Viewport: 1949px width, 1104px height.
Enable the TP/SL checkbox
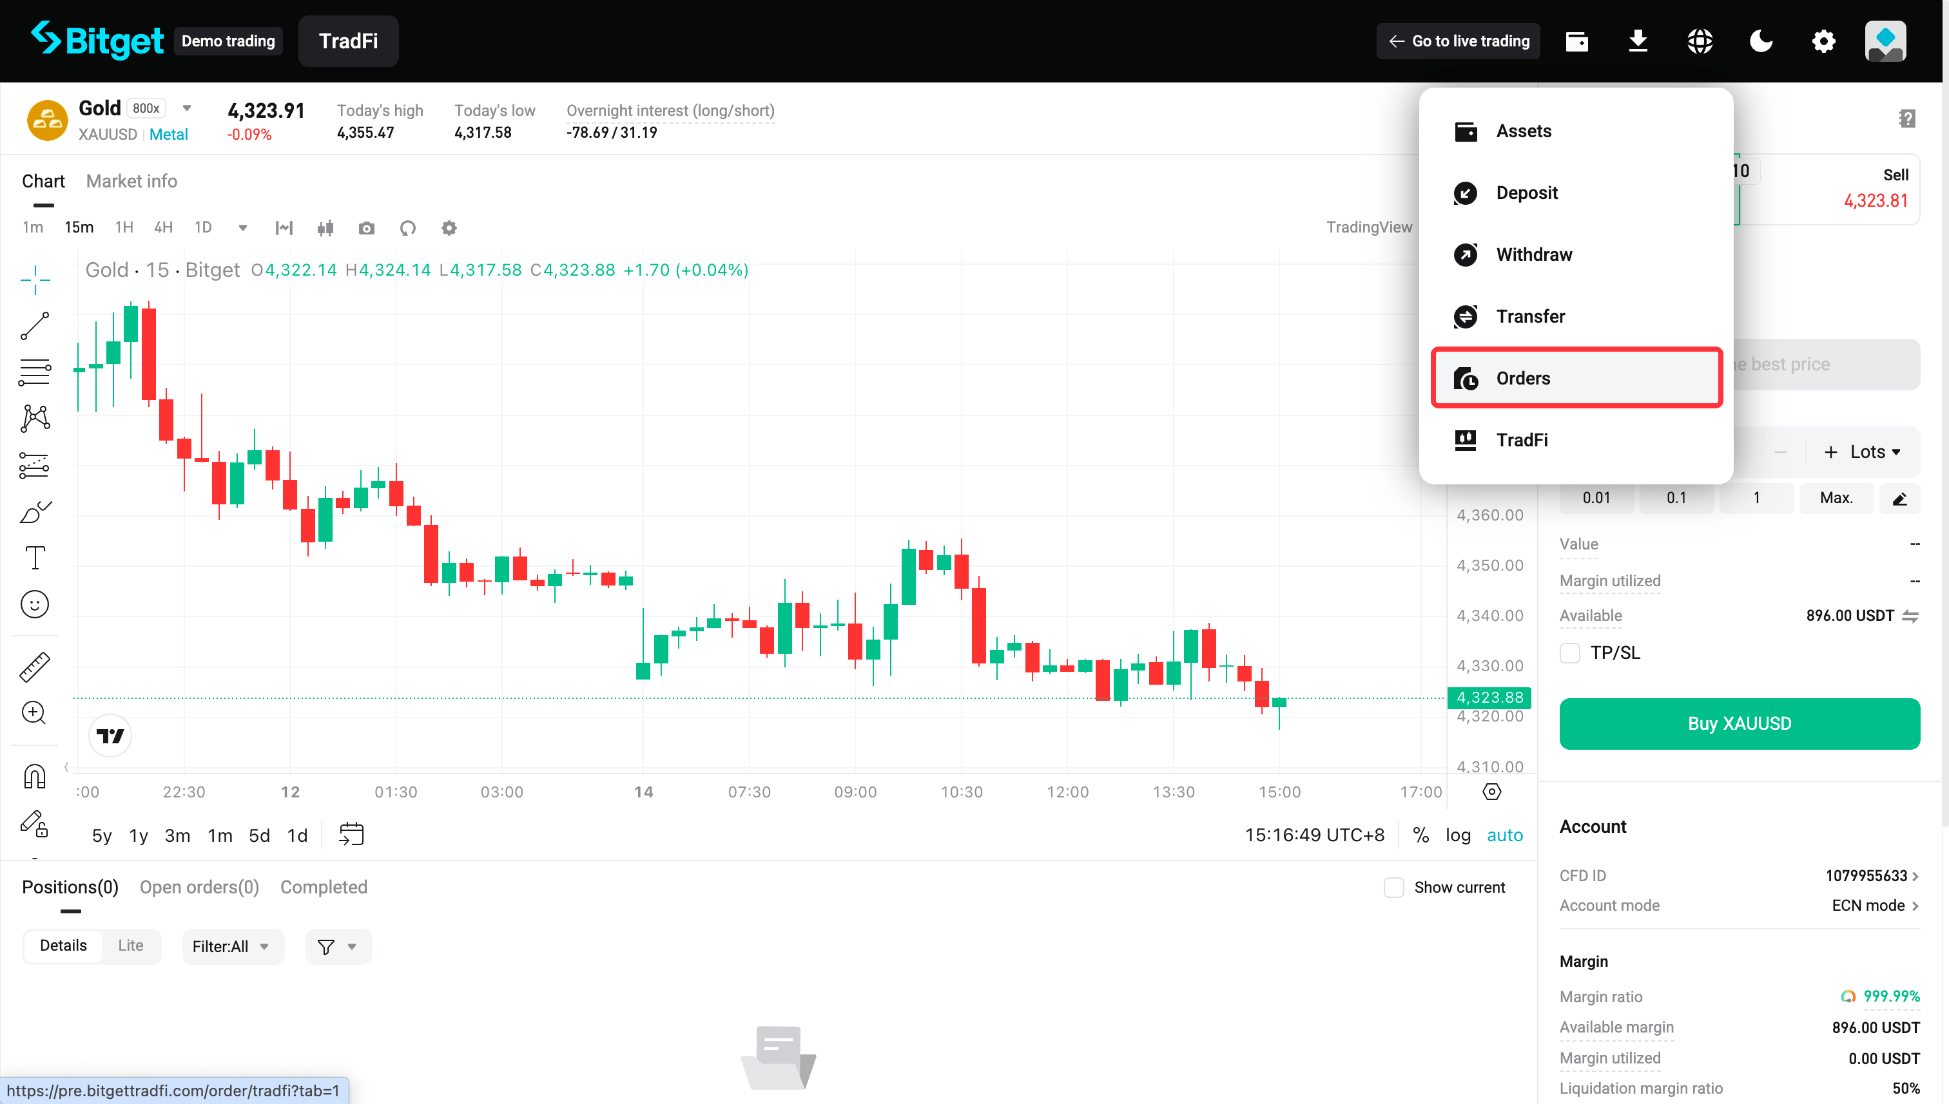click(1569, 653)
